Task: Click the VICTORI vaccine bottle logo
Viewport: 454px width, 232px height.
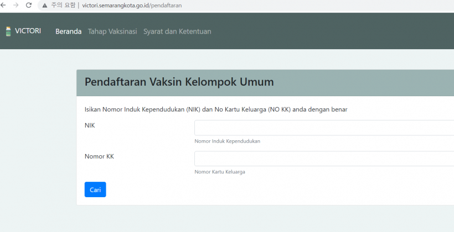Action: pos(8,31)
